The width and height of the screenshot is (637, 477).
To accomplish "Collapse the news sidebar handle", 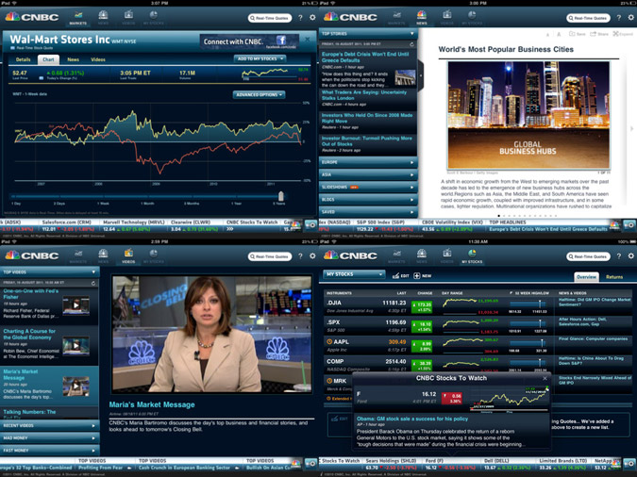I will click(x=421, y=75).
